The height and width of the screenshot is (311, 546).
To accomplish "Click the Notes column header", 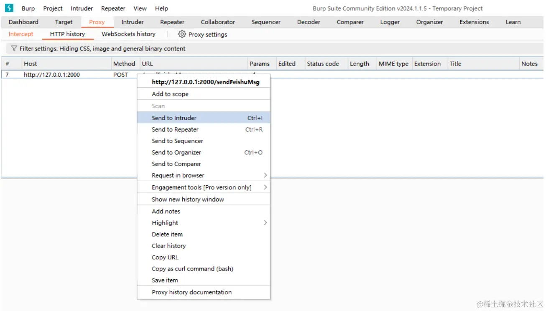I will [x=531, y=64].
